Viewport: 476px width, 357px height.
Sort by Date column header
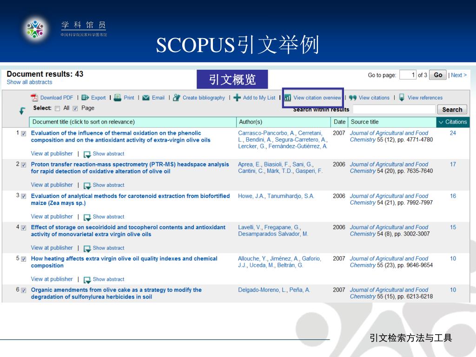(x=339, y=122)
